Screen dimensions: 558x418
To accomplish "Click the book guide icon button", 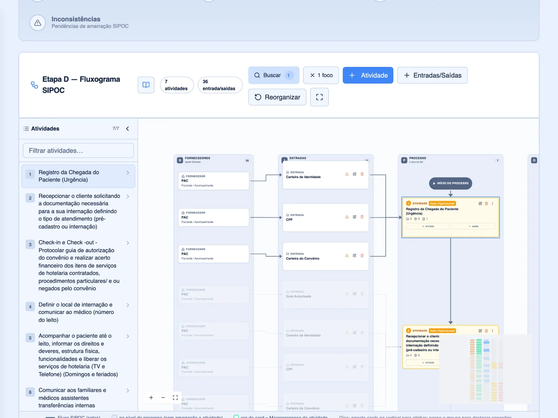I will point(146,85).
